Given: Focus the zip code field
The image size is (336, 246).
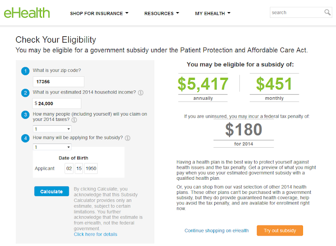Looking at the screenshot, I should [58, 81].
